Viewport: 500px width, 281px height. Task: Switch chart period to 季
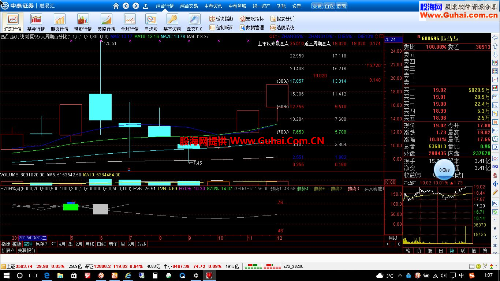(x=70, y=244)
